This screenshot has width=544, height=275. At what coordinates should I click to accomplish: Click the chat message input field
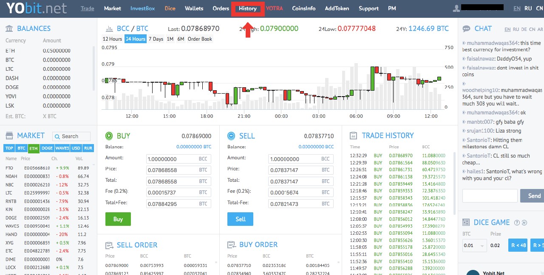490,196
